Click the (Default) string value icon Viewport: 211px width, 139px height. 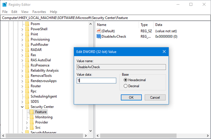(x=98, y=31)
